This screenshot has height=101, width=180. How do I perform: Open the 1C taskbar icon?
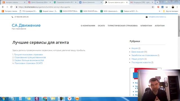(x=77, y=99)
